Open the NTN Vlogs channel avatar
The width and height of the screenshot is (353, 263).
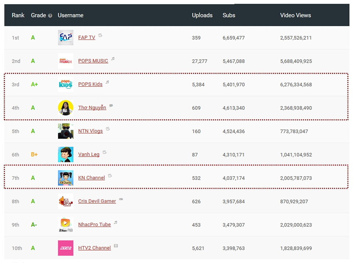click(66, 131)
